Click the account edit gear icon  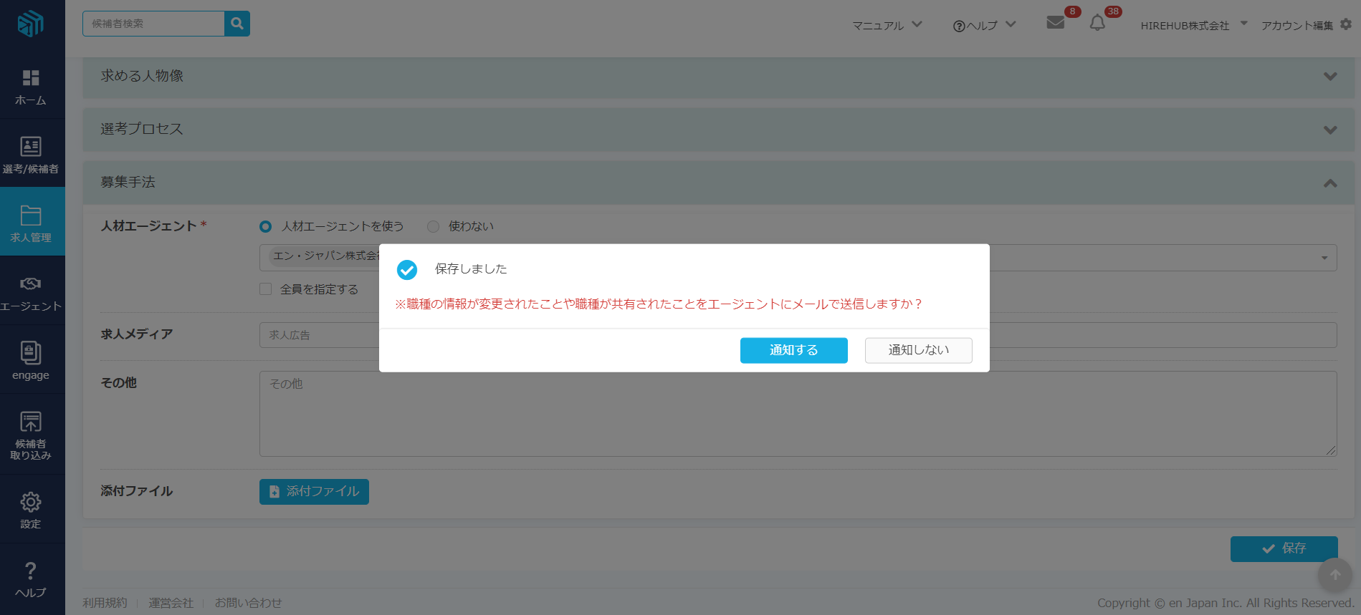[1346, 24]
